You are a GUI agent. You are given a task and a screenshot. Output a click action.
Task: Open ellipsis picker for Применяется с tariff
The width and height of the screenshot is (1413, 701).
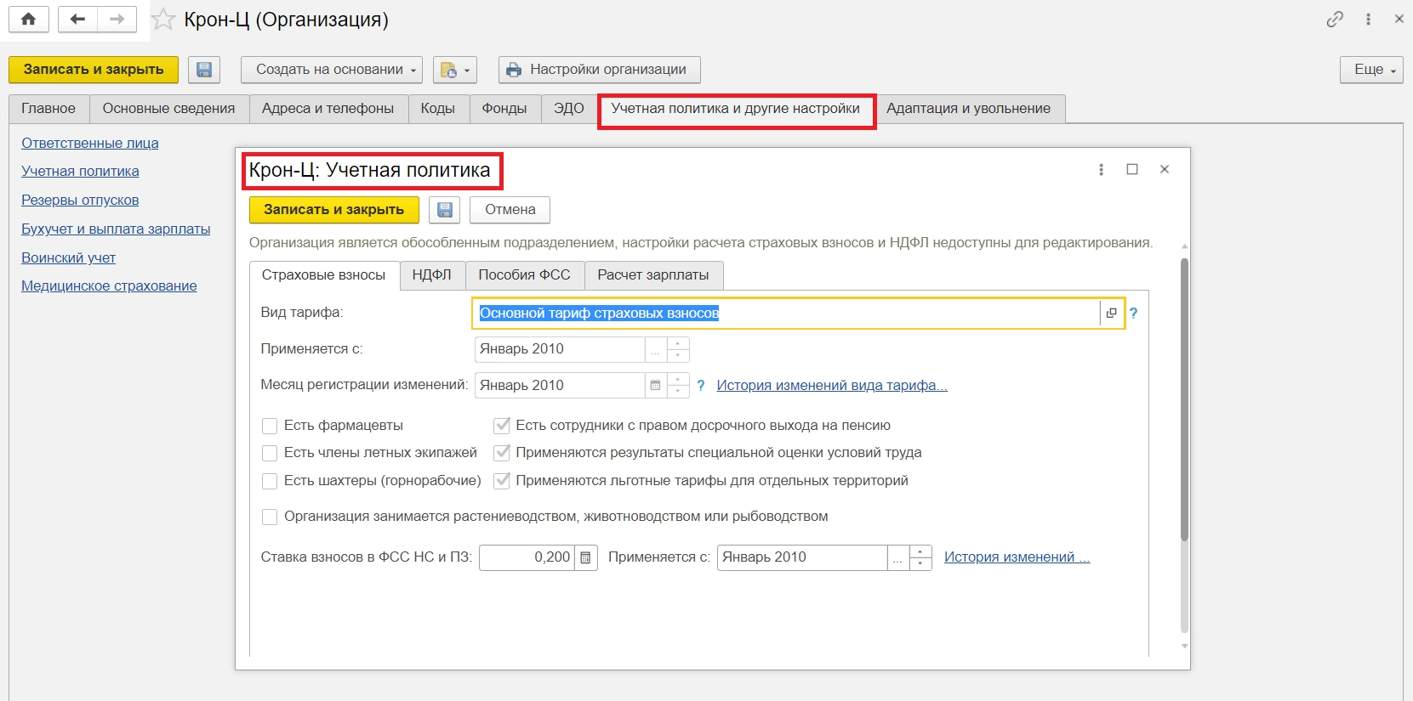pyautogui.click(x=655, y=349)
